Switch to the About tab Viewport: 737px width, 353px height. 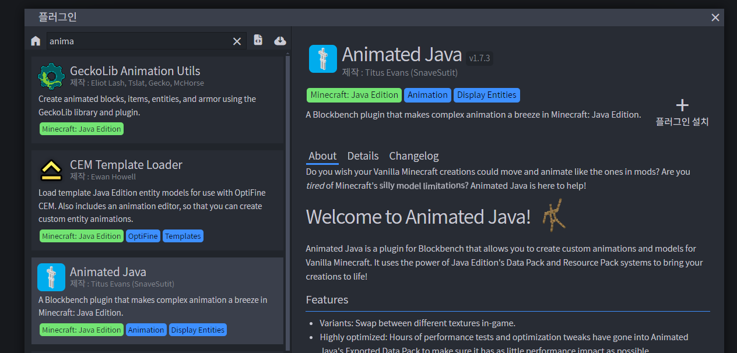pyautogui.click(x=322, y=156)
